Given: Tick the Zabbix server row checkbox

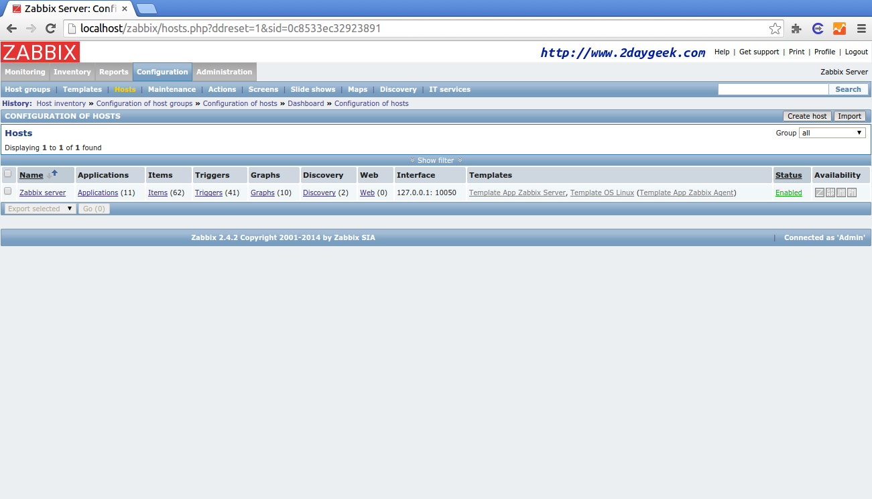Looking at the screenshot, I should [8, 191].
